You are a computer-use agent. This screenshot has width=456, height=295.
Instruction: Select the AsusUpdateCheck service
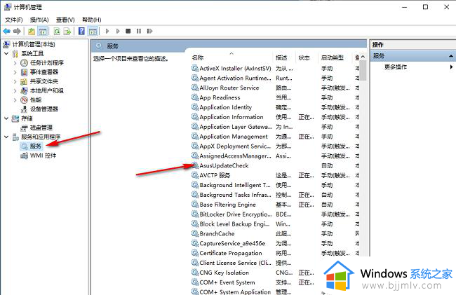[224, 165]
